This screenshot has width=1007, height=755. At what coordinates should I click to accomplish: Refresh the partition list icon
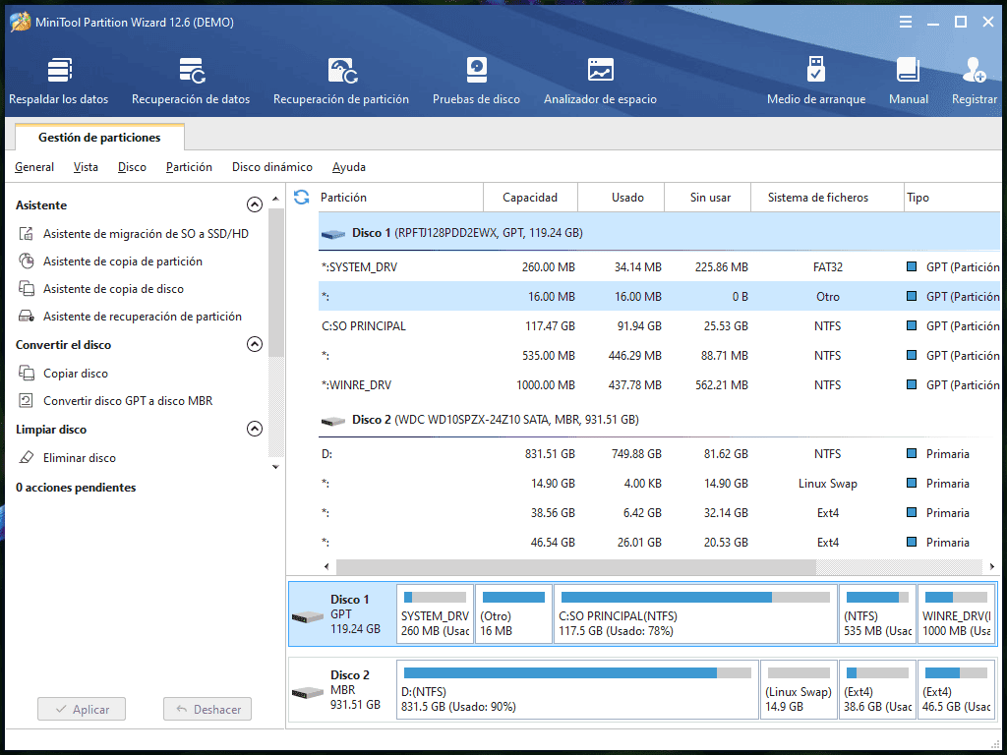[302, 198]
